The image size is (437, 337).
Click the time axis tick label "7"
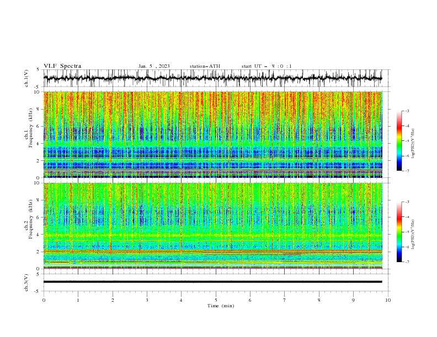point(285,300)
